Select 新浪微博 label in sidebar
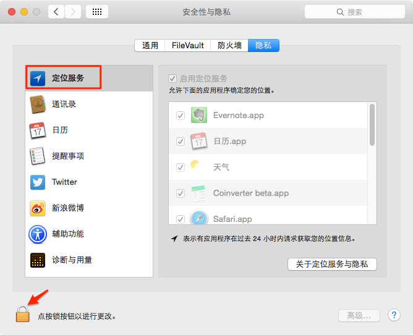Viewport: 413px width, 335px height. [x=68, y=208]
